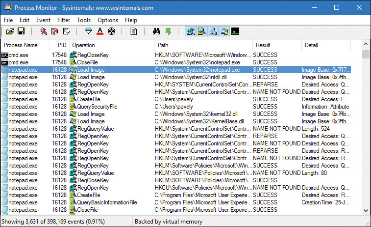Click the Autoscroll toolbar icon
The image size is (371, 227).
[55, 31]
